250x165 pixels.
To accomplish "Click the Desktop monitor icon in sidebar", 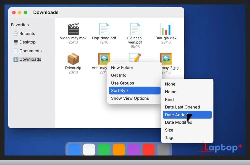I will [x=15, y=42].
